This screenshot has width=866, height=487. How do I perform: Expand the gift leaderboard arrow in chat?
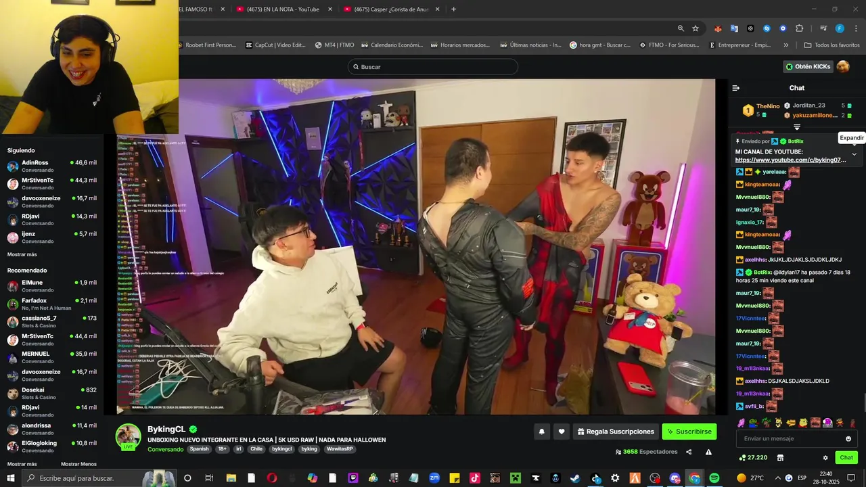pos(797,127)
